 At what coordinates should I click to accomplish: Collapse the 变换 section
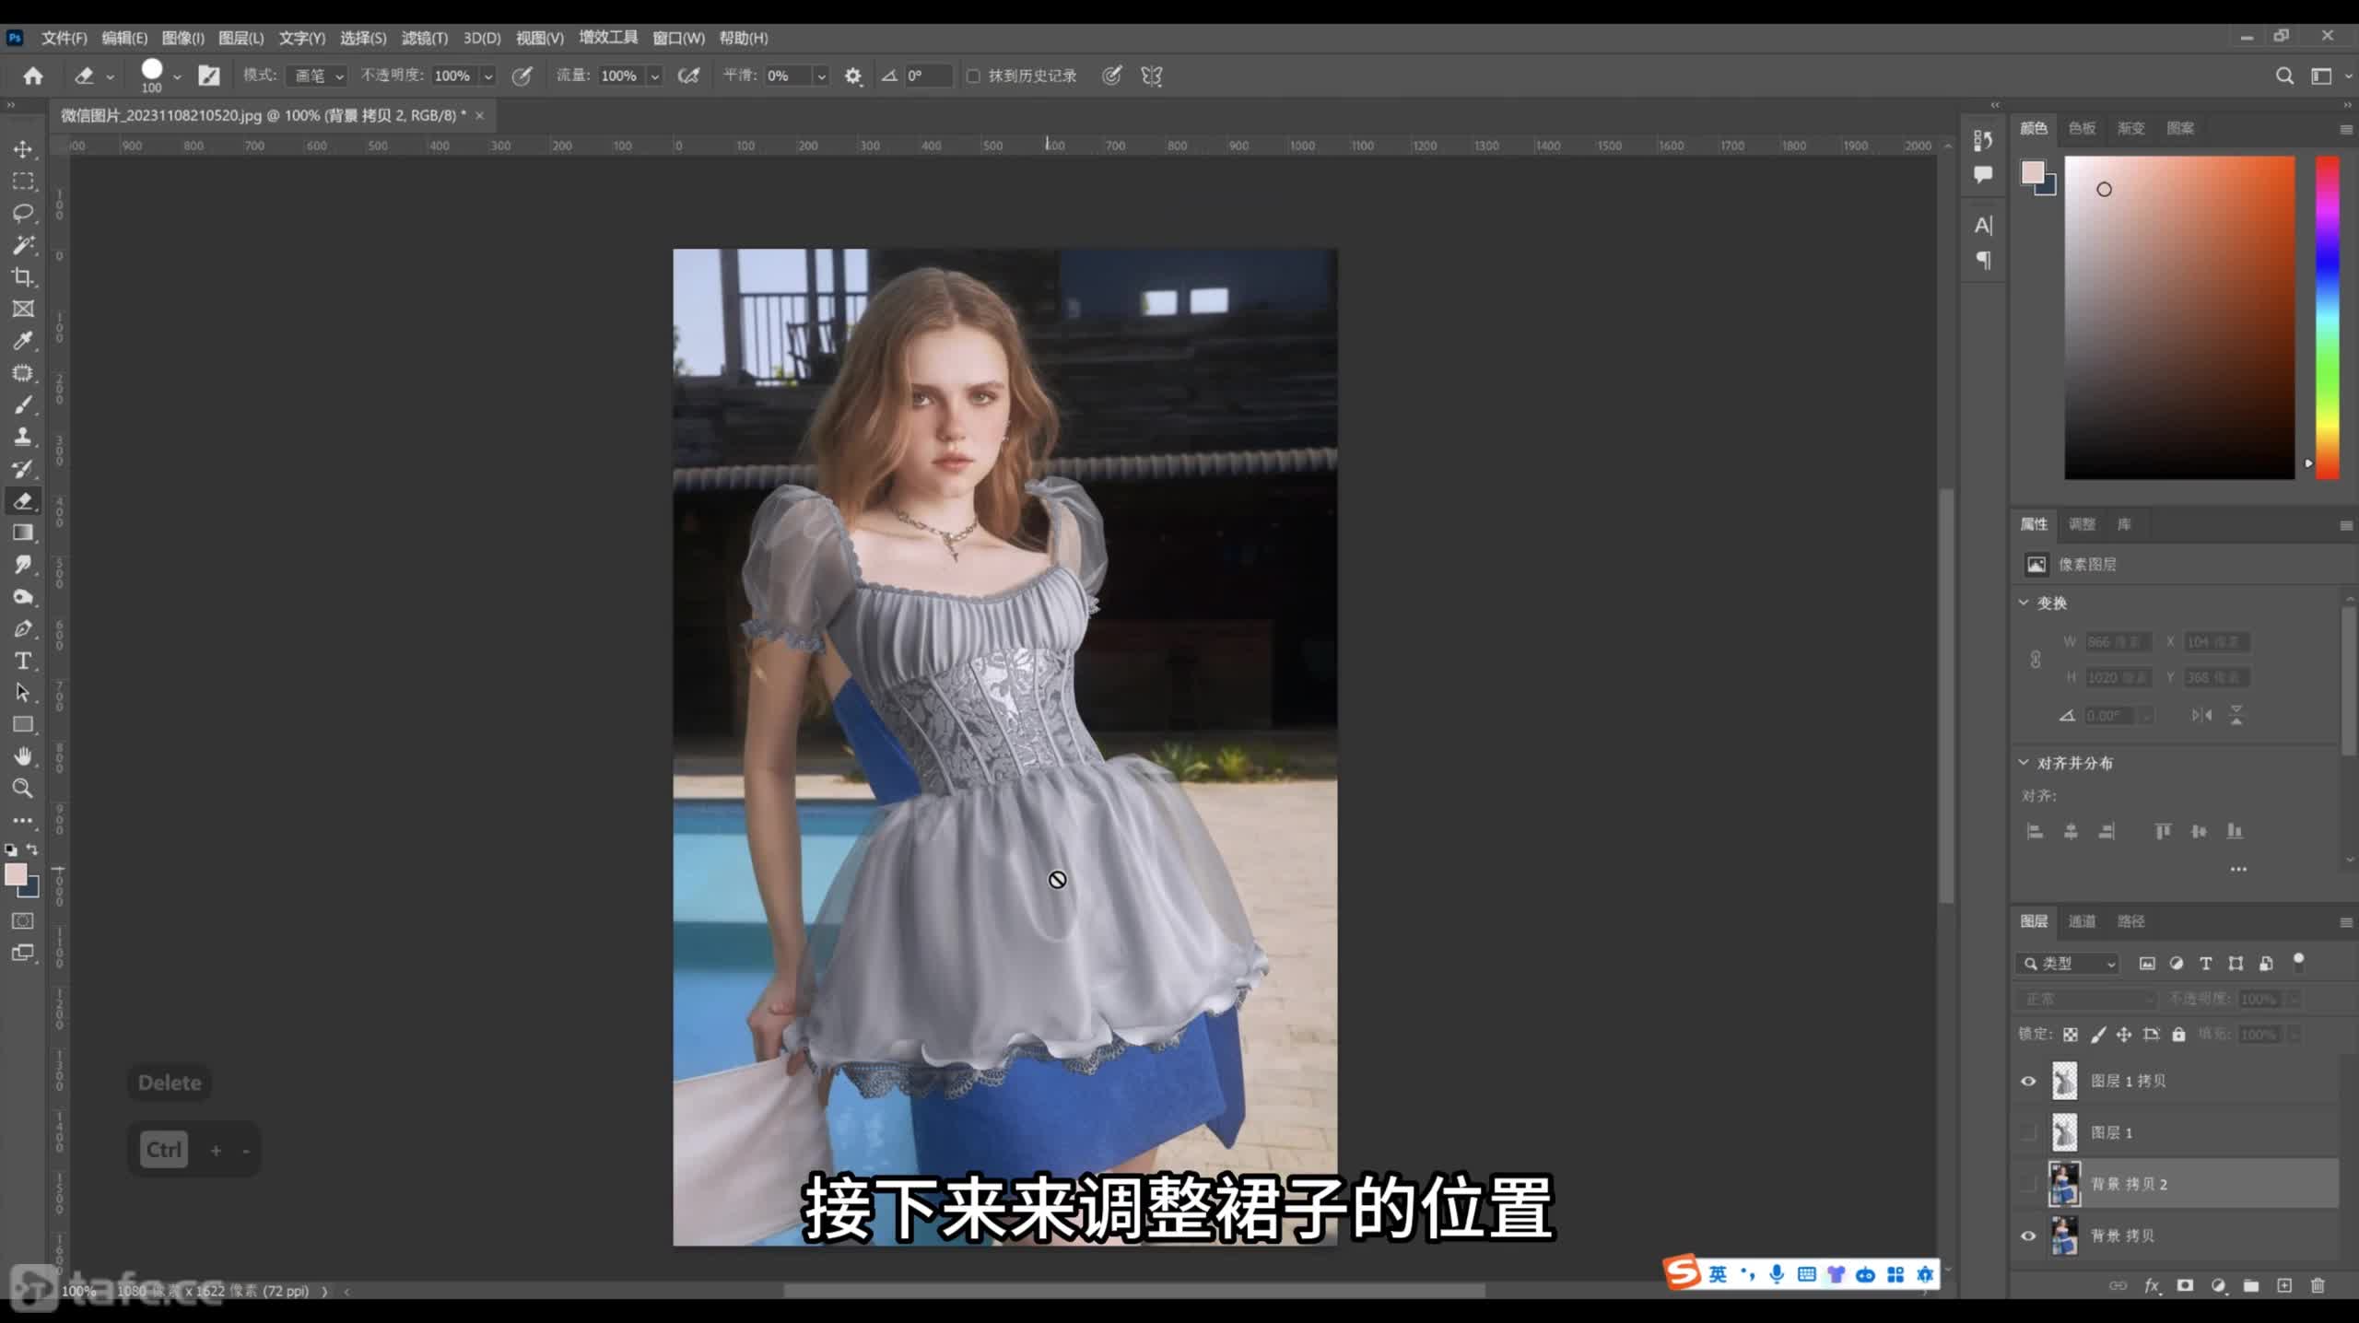click(x=2024, y=603)
